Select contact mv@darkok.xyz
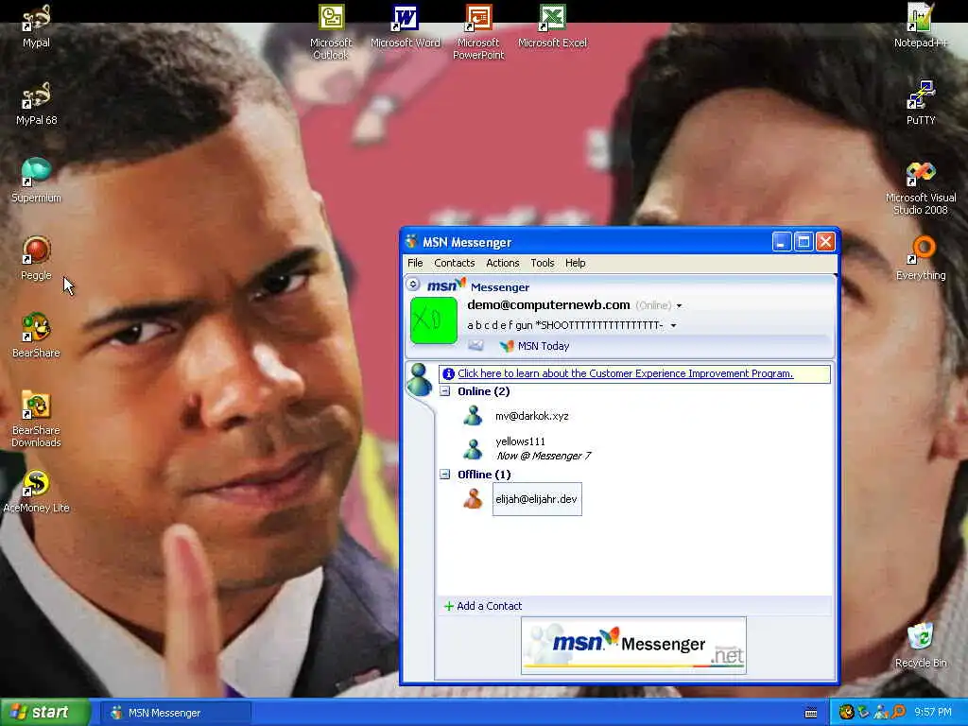The image size is (968, 726). pos(531,416)
